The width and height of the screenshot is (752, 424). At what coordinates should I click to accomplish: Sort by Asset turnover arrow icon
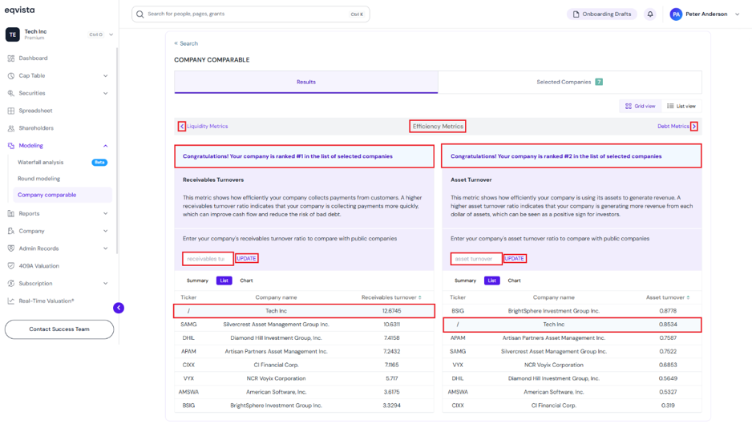[688, 297]
